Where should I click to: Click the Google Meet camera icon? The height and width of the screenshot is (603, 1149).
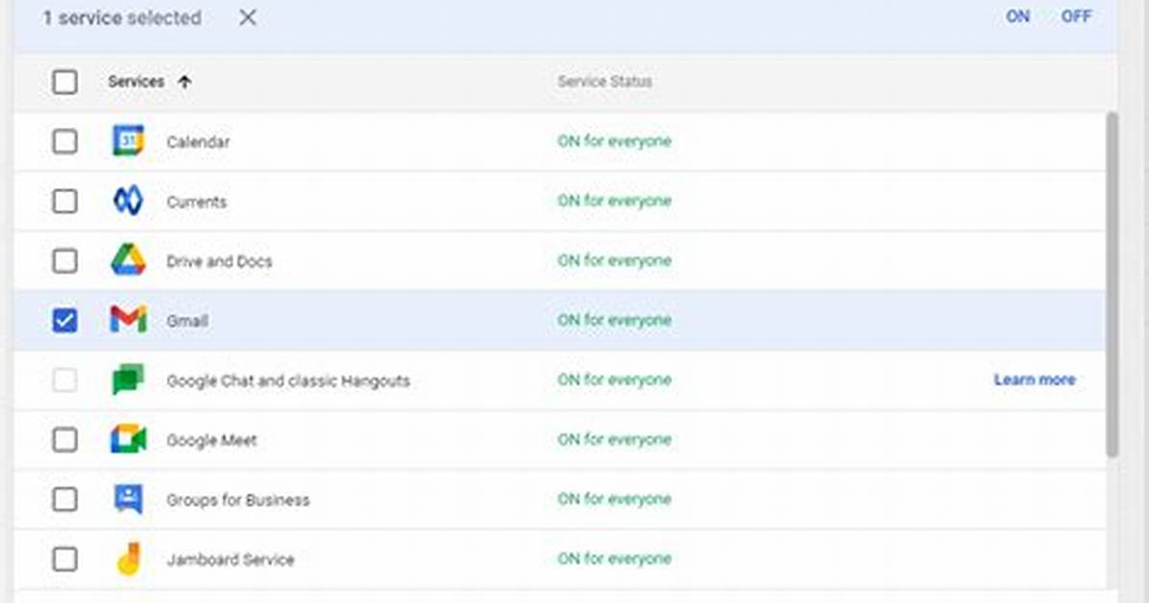[128, 440]
